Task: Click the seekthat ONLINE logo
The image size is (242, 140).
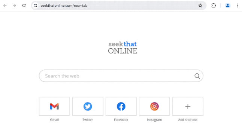Action: point(122,48)
